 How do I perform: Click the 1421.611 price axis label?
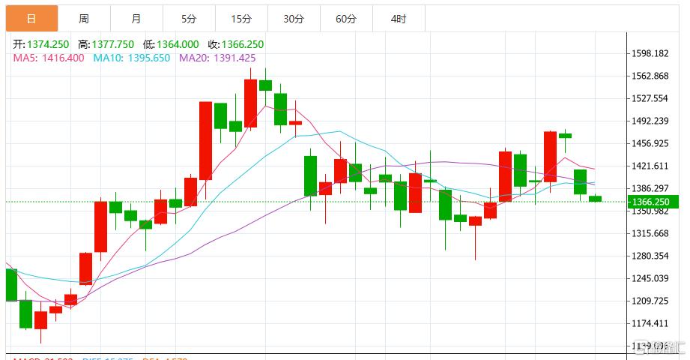point(650,166)
